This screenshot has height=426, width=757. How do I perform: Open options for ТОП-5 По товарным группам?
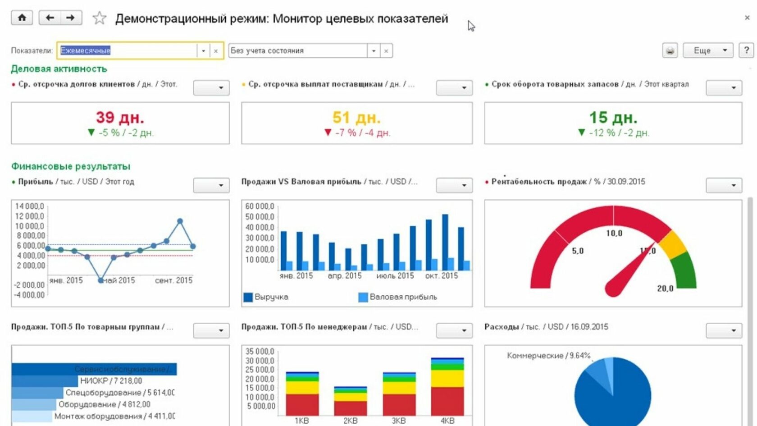click(x=211, y=330)
